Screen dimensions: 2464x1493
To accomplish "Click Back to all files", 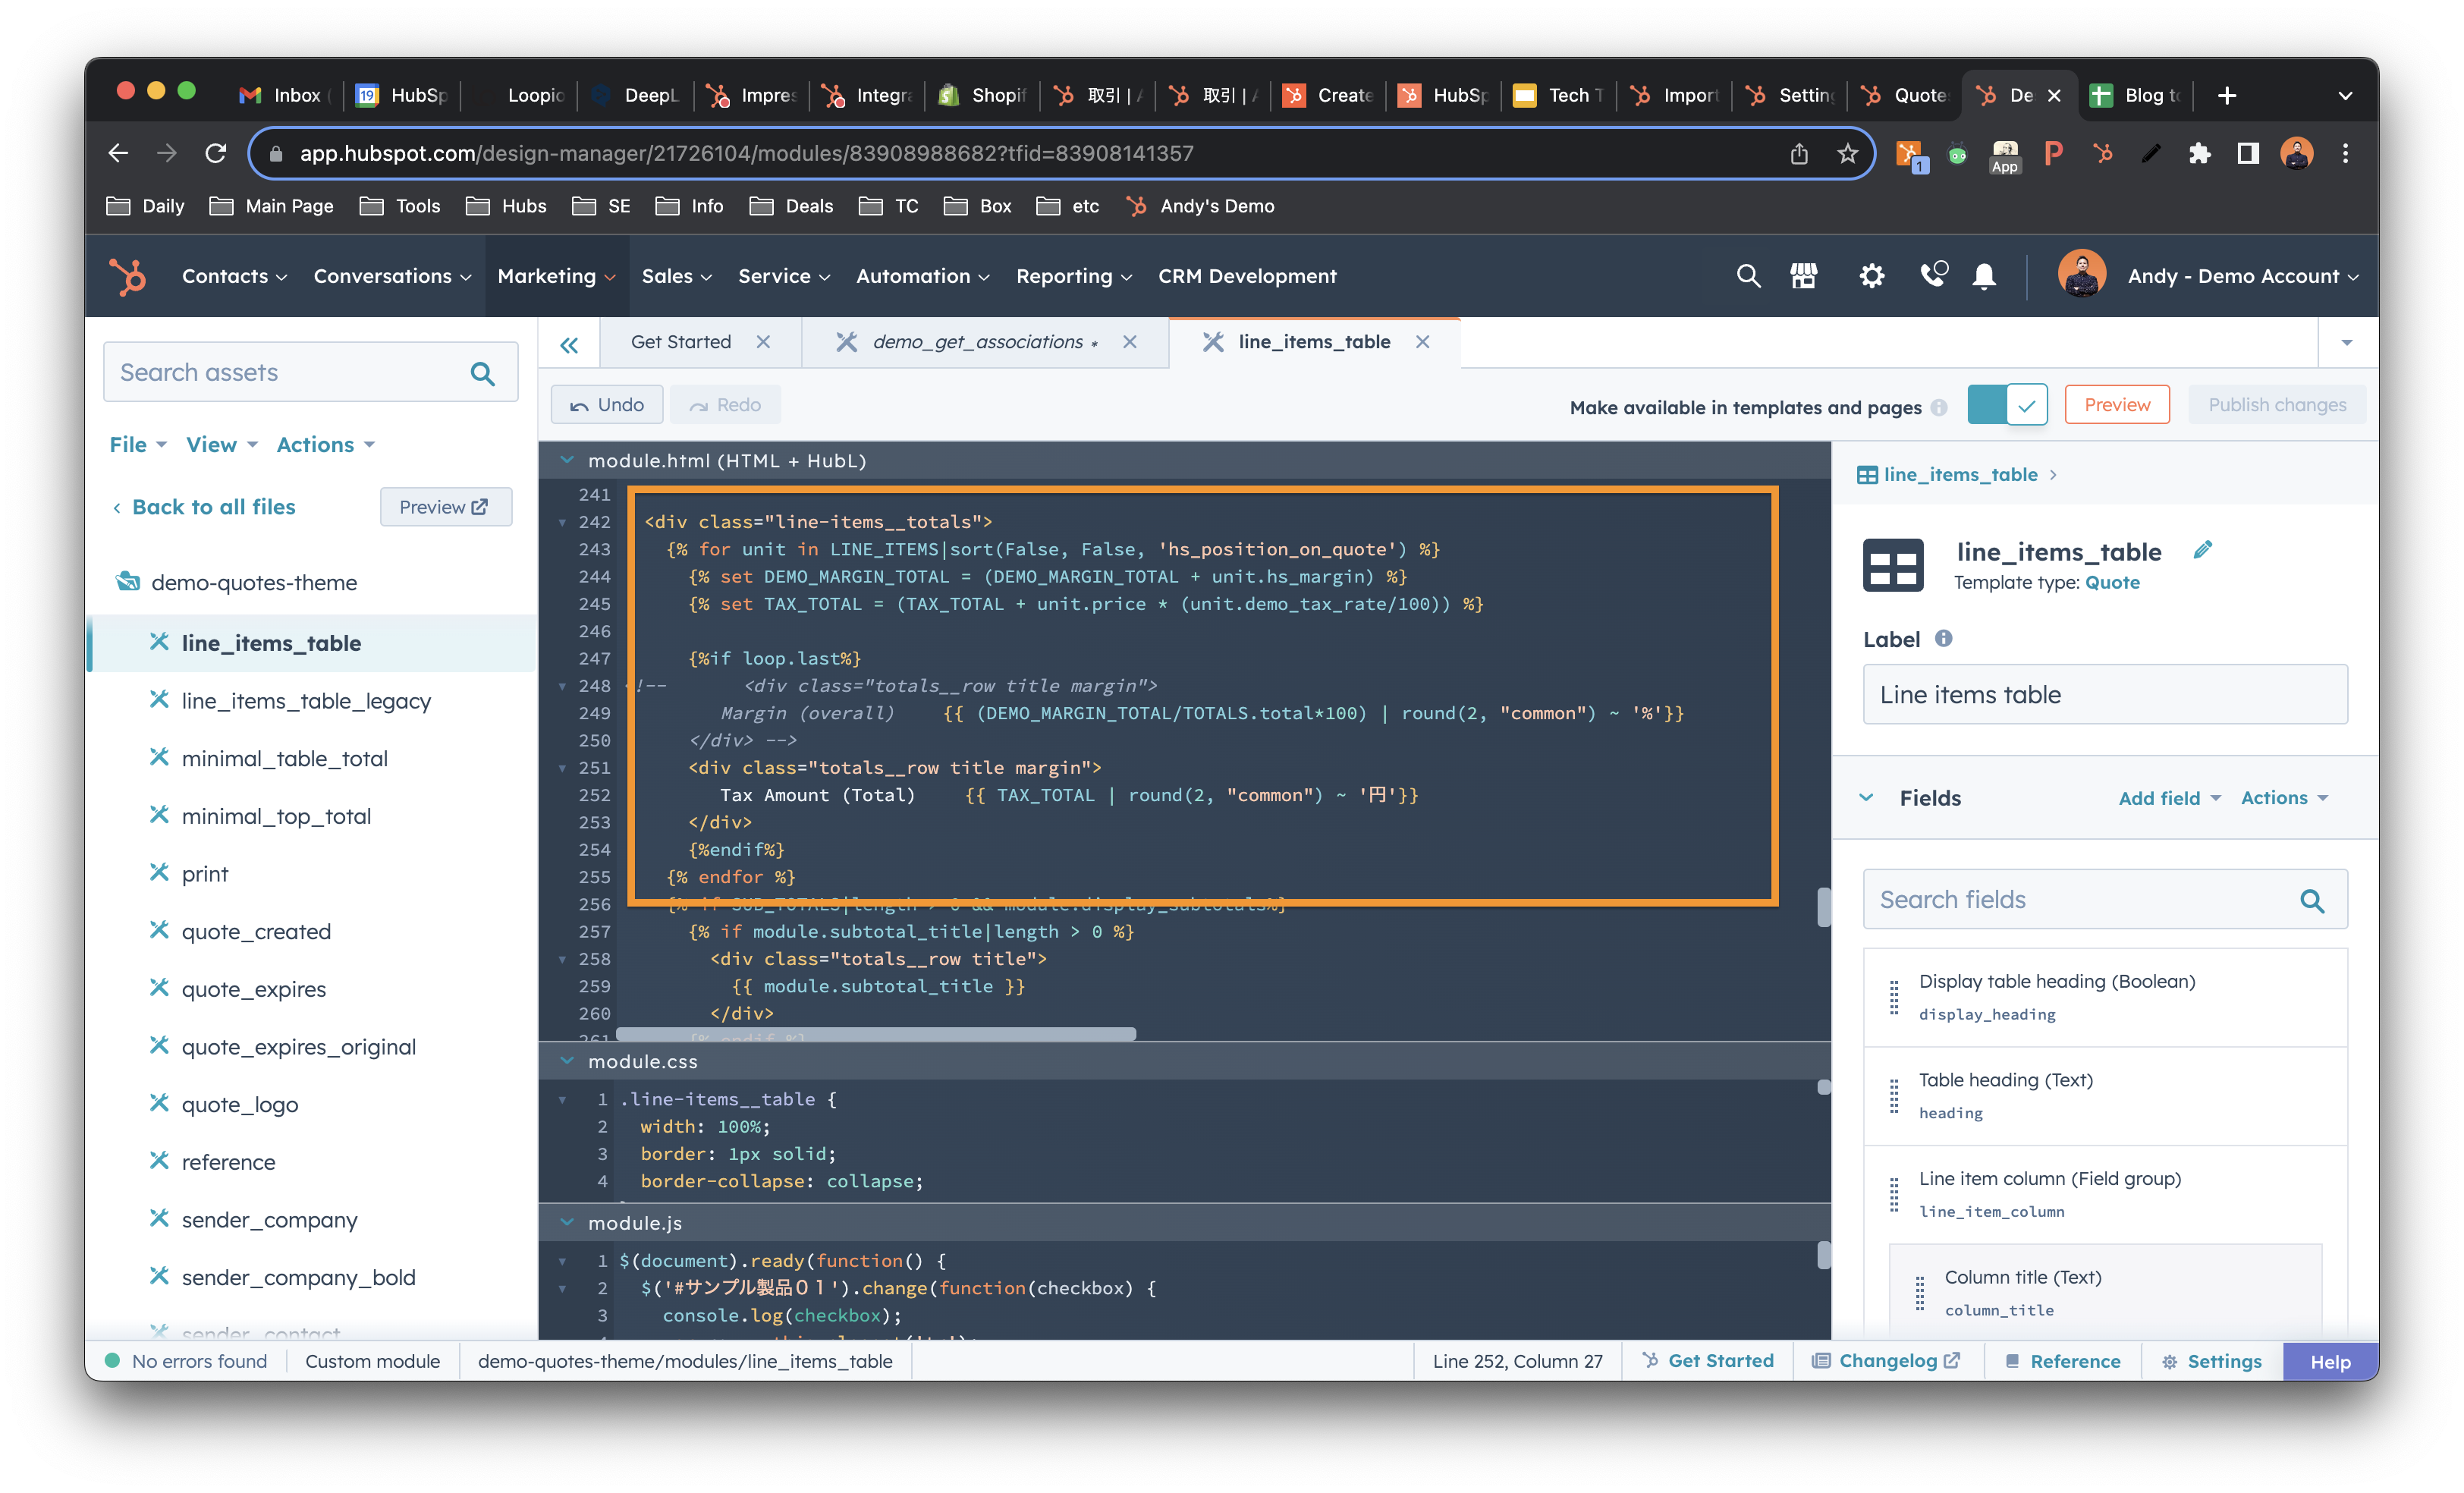I will click(213, 506).
